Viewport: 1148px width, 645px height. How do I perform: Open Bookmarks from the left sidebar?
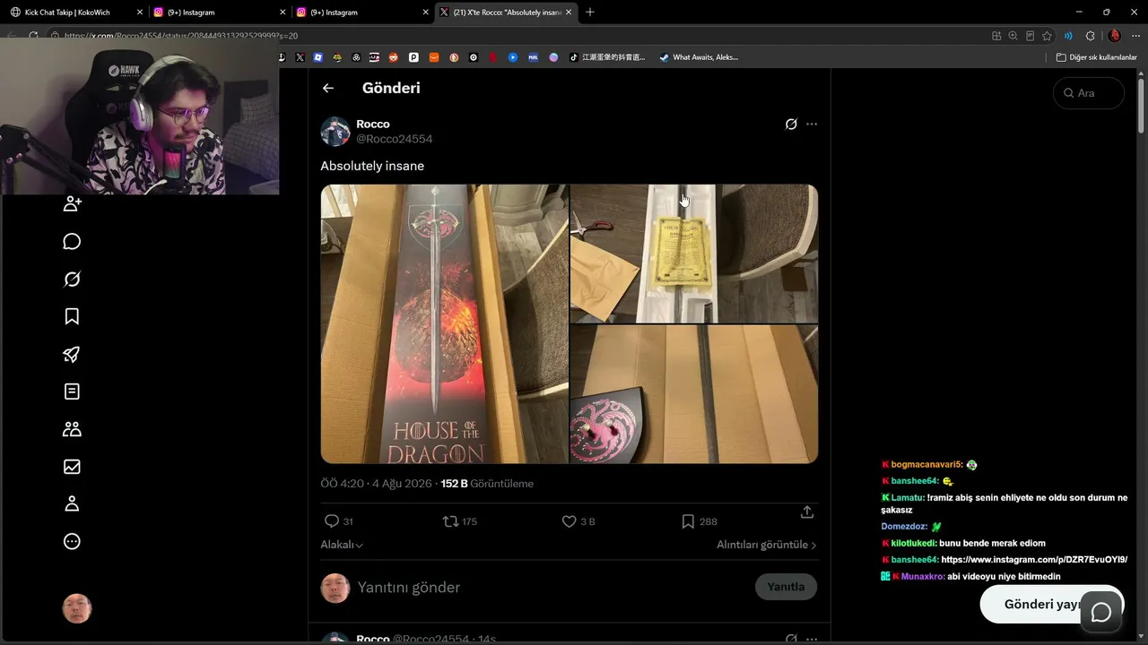click(73, 316)
